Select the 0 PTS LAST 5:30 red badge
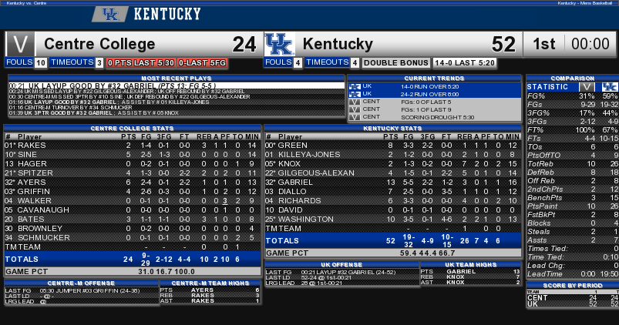The height and width of the screenshot is (325, 619). (x=141, y=62)
